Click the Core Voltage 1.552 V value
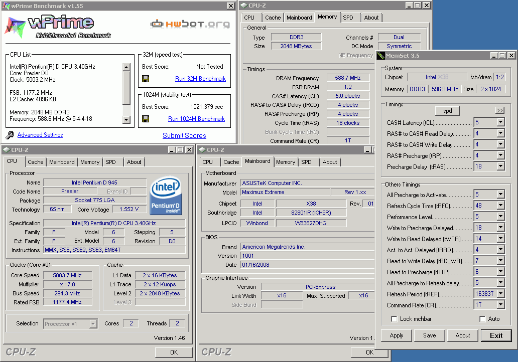Image resolution: width=518 pixels, height=362 pixels. pos(129,209)
